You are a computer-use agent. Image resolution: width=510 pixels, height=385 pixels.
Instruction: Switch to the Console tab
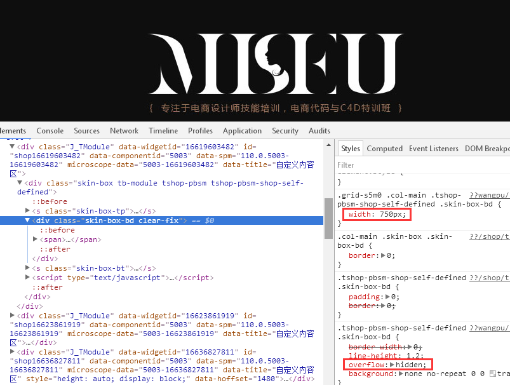pyautogui.click(x=50, y=131)
